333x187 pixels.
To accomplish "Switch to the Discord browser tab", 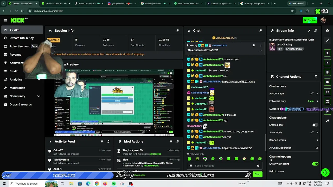I will (122, 4).
